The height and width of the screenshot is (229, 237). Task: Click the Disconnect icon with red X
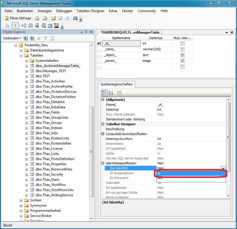point(32,39)
